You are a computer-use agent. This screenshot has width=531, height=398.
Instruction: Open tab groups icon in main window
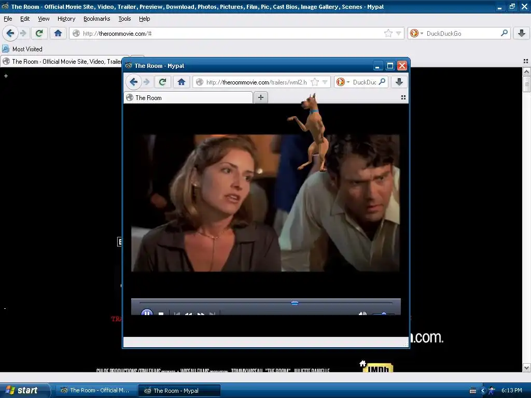tap(526, 61)
